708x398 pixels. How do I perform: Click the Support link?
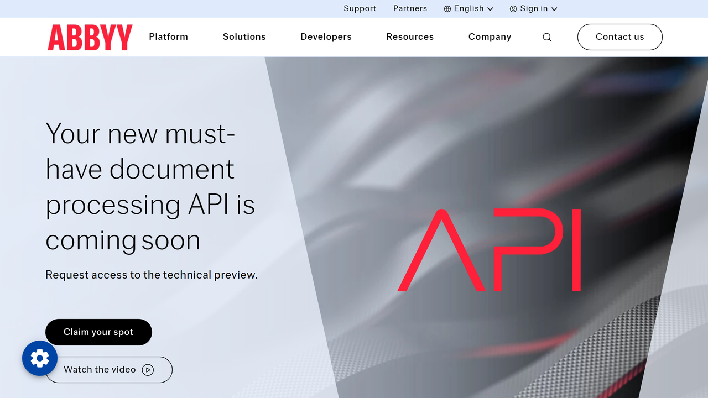[x=360, y=9]
